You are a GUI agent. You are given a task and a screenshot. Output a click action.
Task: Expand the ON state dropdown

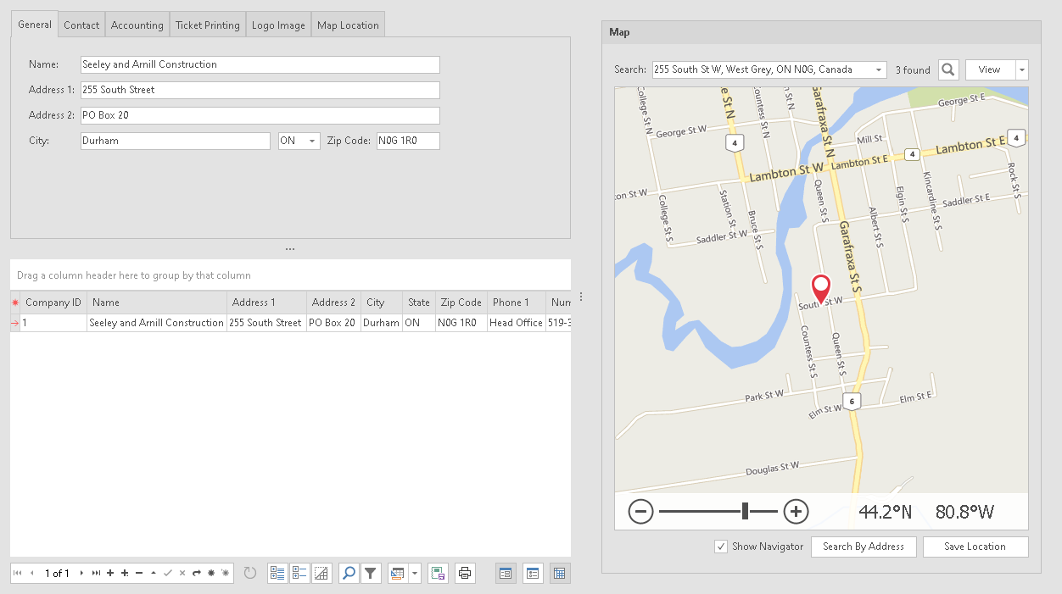(x=311, y=142)
